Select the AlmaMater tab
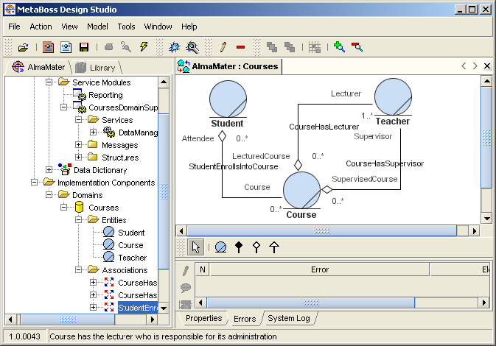This screenshot has width=496, height=346. [x=39, y=67]
